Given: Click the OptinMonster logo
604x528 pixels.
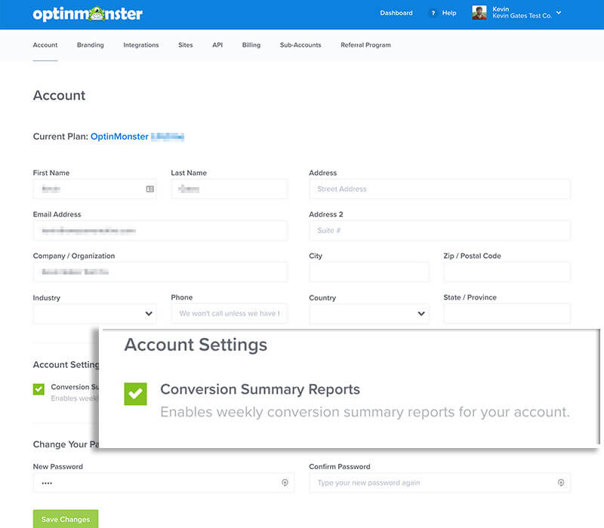Looking at the screenshot, I should (88, 14).
